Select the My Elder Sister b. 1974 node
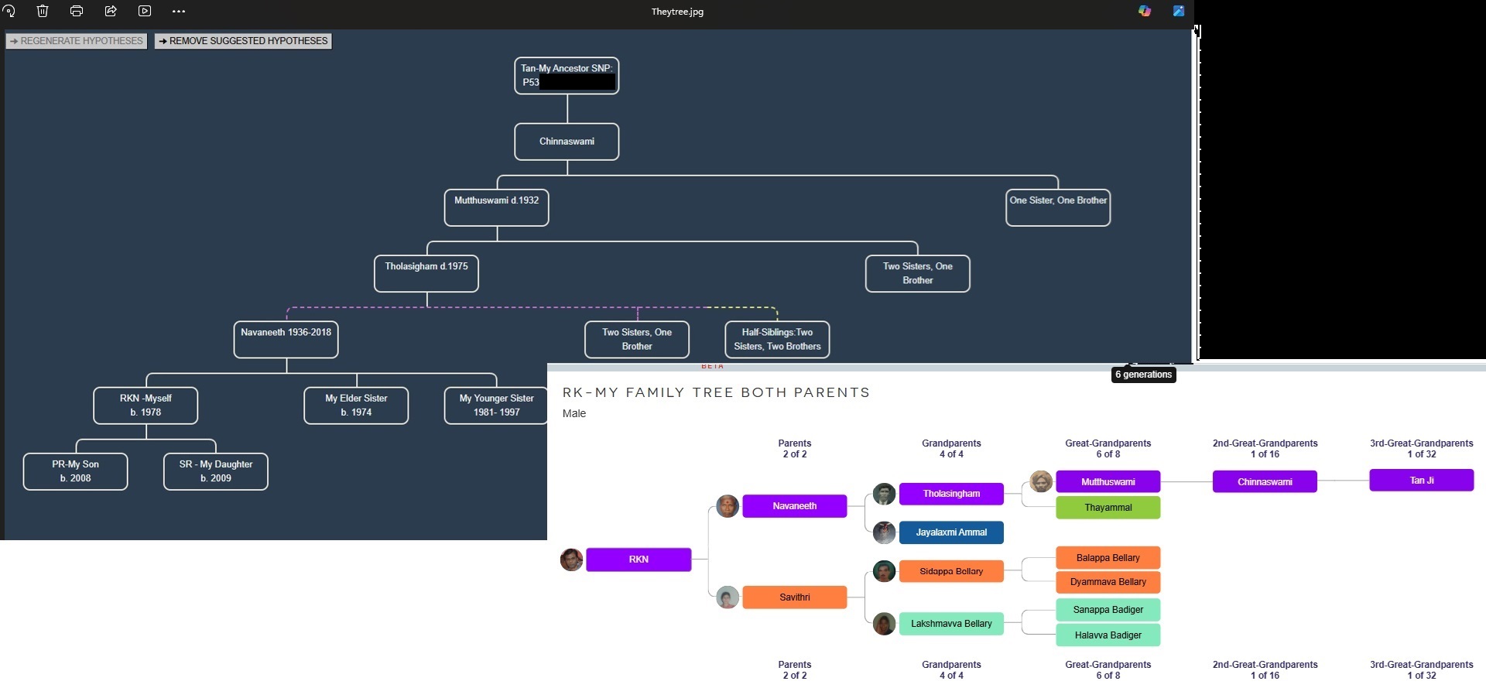 (x=356, y=406)
